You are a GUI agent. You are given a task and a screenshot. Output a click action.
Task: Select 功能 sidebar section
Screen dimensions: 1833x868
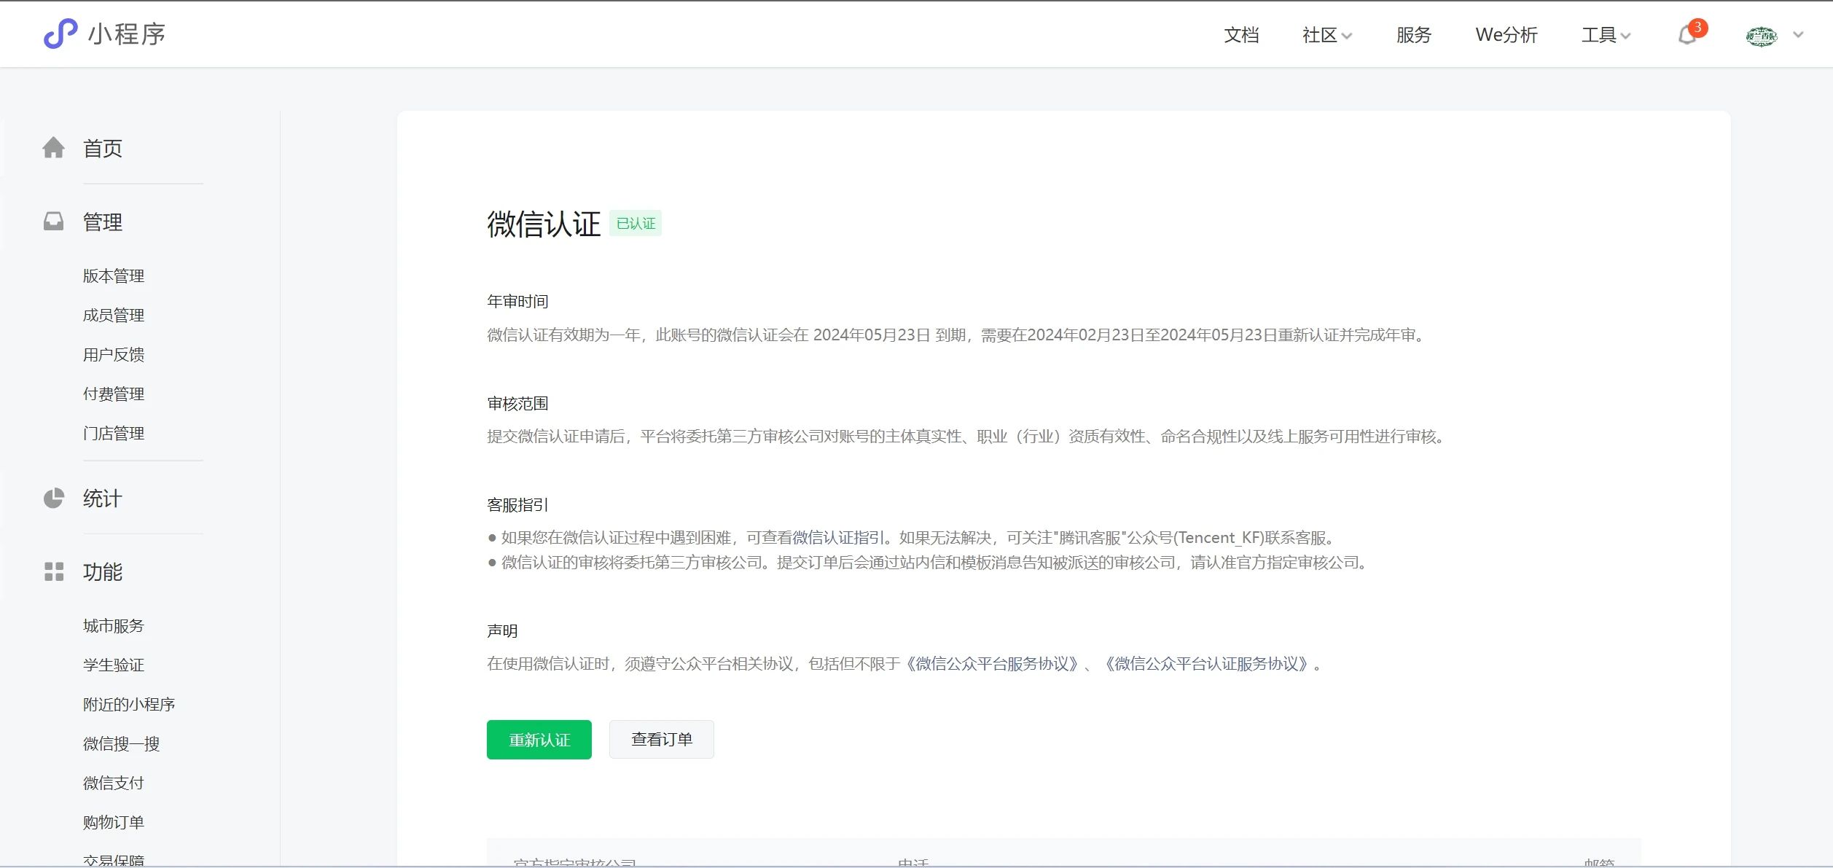point(103,572)
